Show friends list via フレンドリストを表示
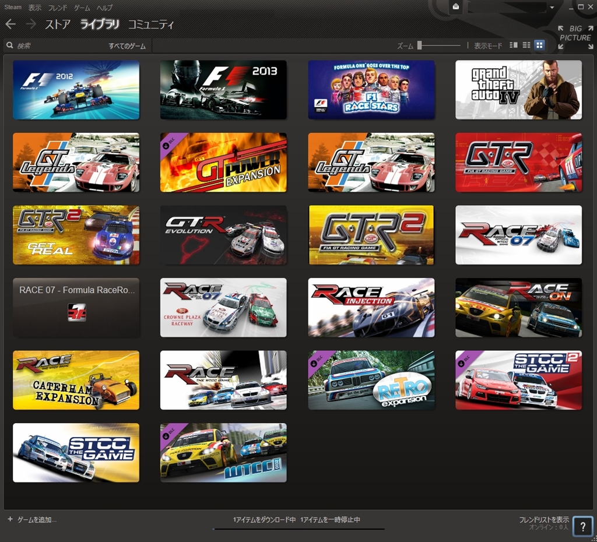Viewport: 597px width, 542px height. (x=544, y=519)
